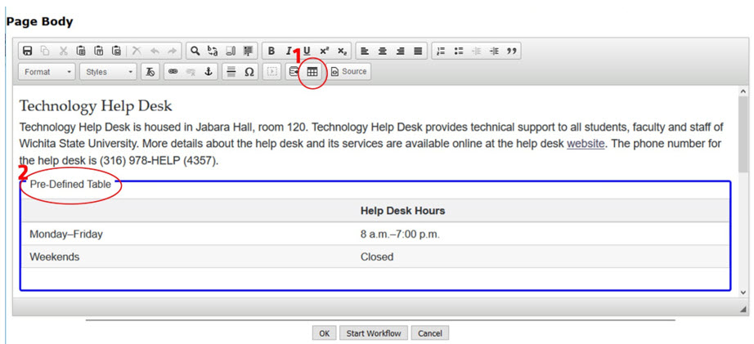The height and width of the screenshot is (344, 754).
Task: Open Find with the magnifier icon
Action: [x=195, y=51]
